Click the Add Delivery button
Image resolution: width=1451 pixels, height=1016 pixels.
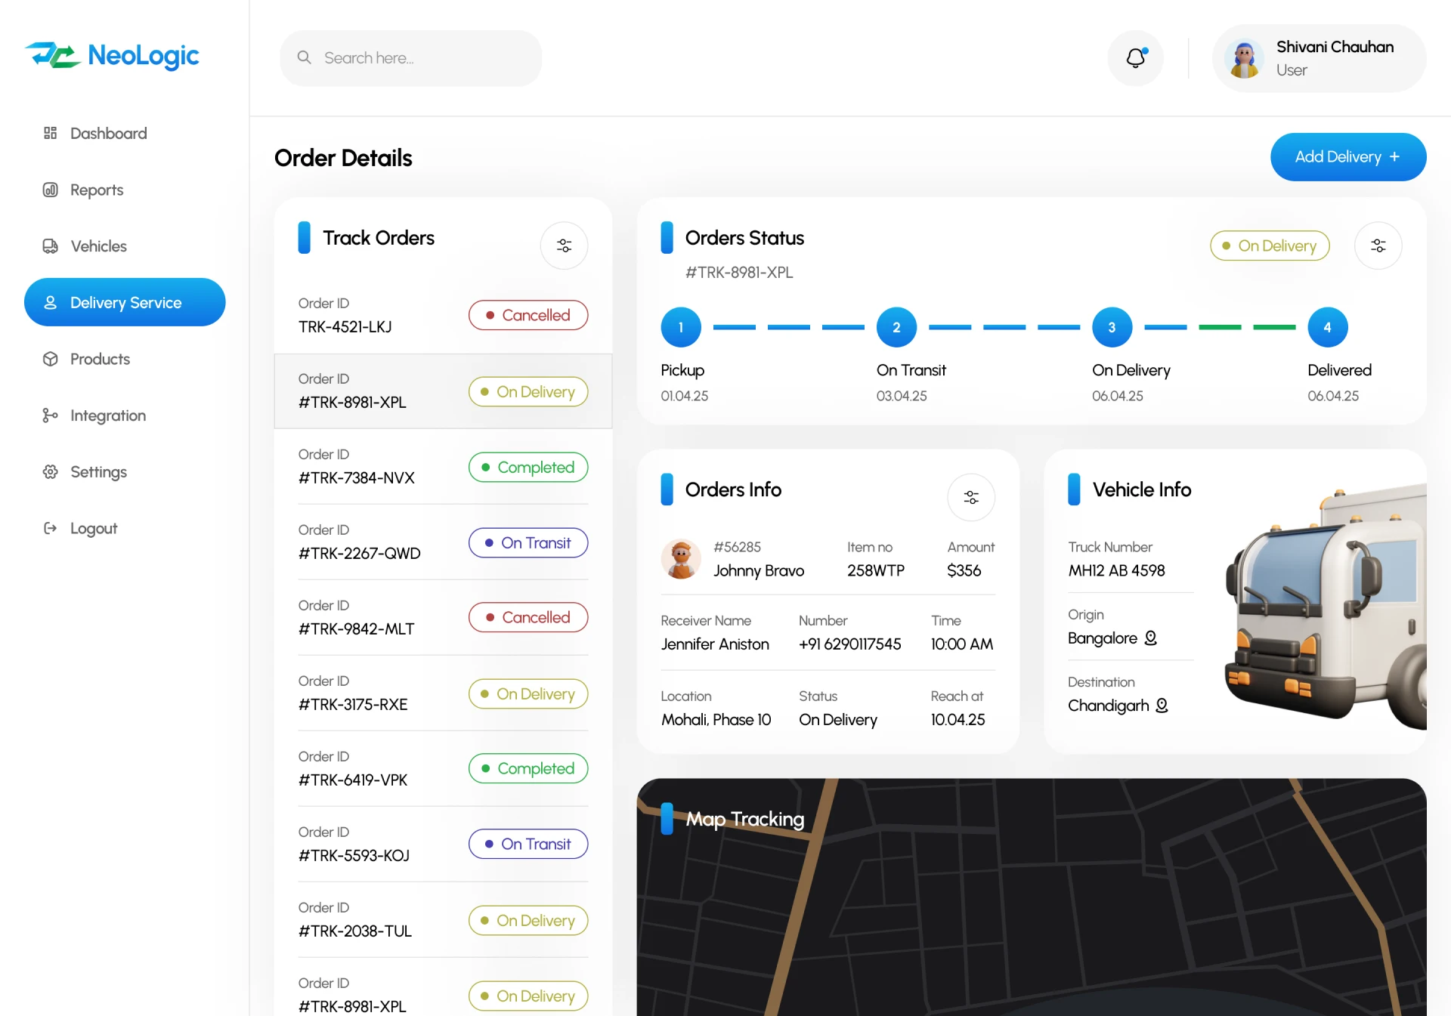tap(1347, 156)
